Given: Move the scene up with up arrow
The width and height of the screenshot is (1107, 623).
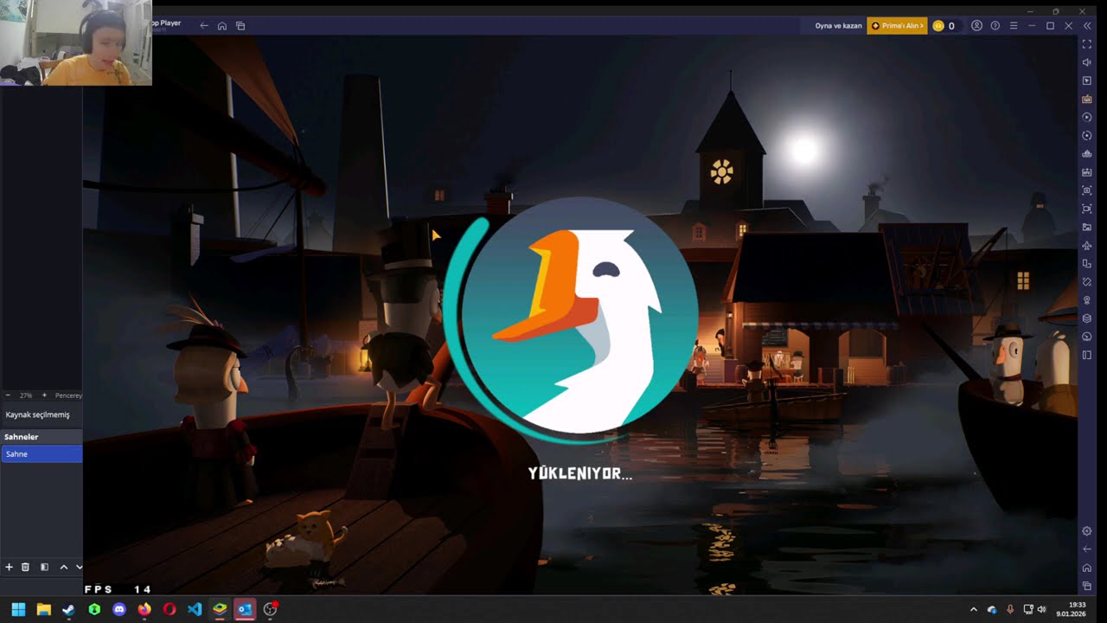Looking at the screenshot, I should 63,567.
